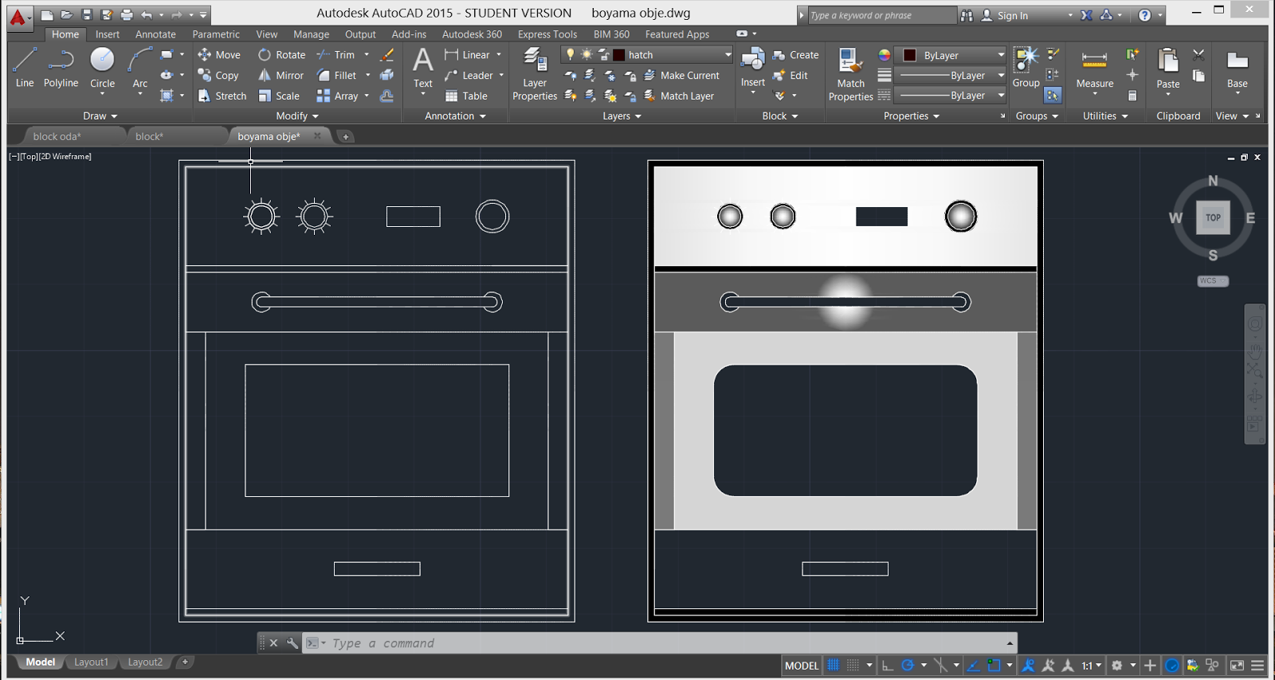Toggle hardware acceleration in status bar
This screenshot has width=1275, height=680.
pyautogui.click(x=1172, y=666)
